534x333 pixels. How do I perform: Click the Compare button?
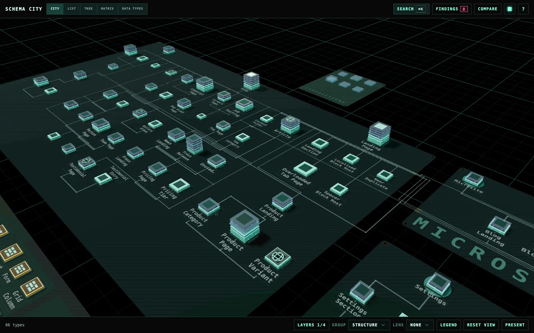click(488, 9)
